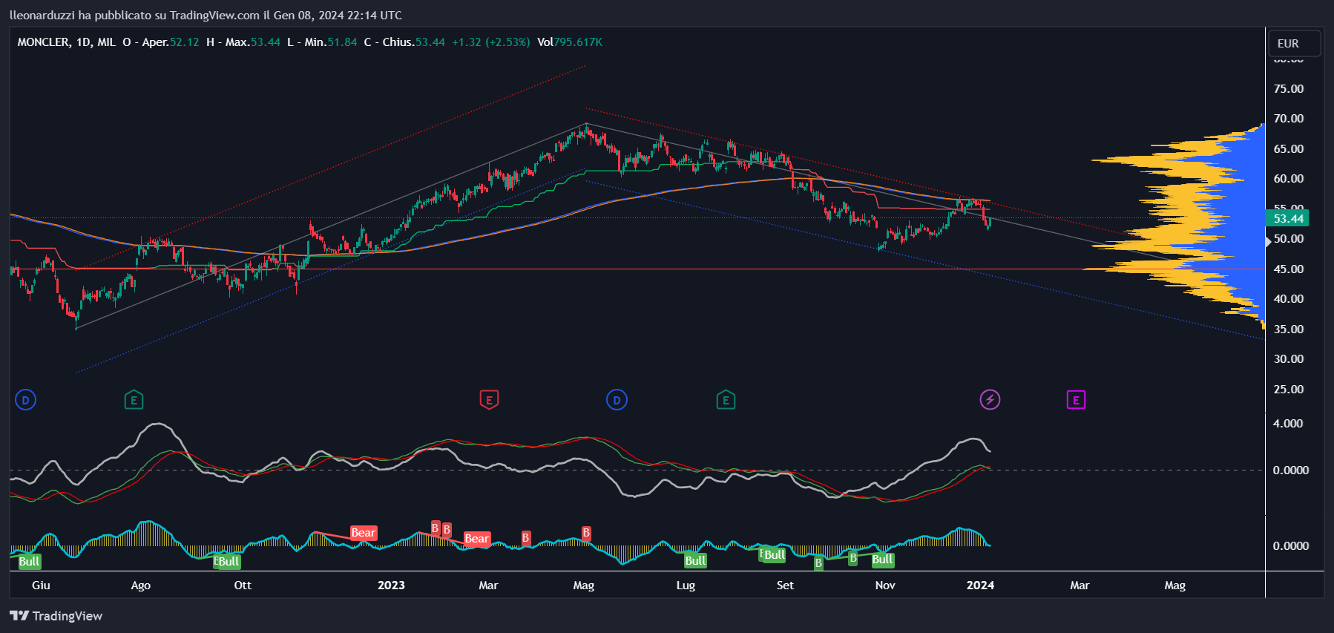Screen dimensions: 1334x633
Task: Click the 35.00 price axis label
Action: [x=1288, y=329]
